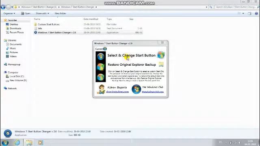Image resolution: width=260 pixels, height=146 pixels.
Task: Close the Start Button Changer dialog
Action: 162,43
